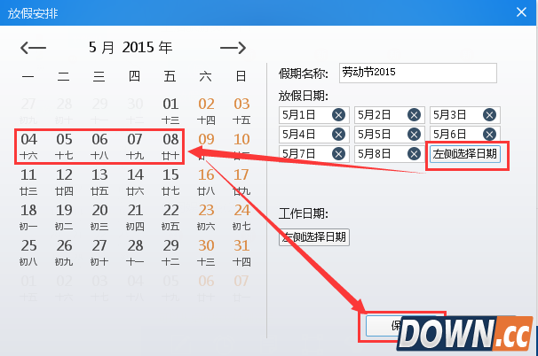Remove 5月1日 from holiday dates

338,115
